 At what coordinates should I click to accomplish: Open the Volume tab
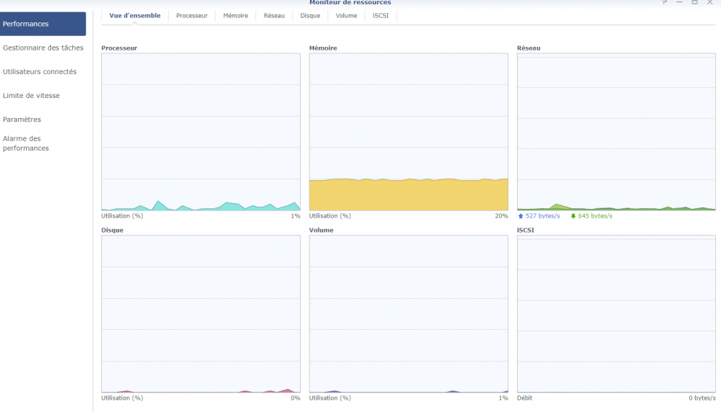coord(346,15)
